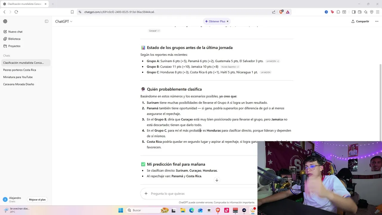Screen dimensions: 382x215
Task: Open Microsoft Edge from the taskbar
Action: [x=192, y=210]
